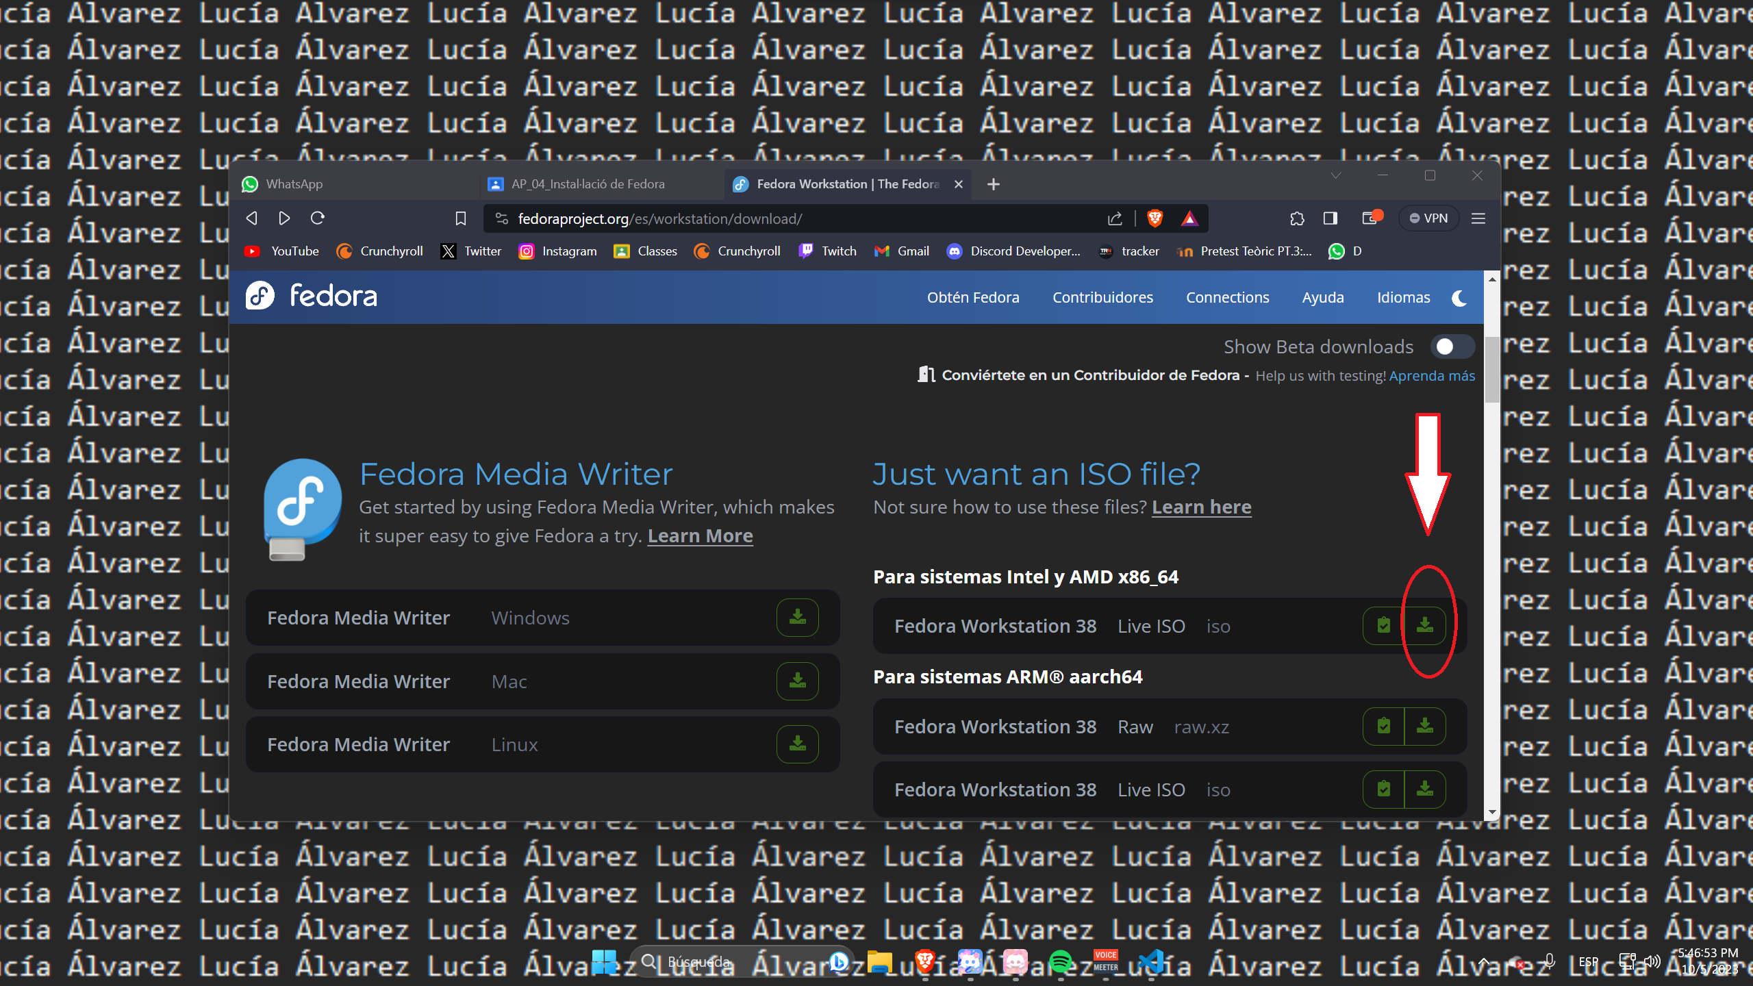Viewport: 1753px width, 986px height.
Task: Switch to the WhatsApp tab
Action: click(x=294, y=184)
